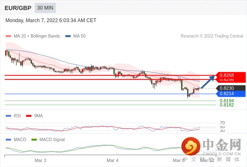This screenshot has height=167, width=247.
Task: Click the blue 0.8214 pivot price tag
Action: (231, 94)
